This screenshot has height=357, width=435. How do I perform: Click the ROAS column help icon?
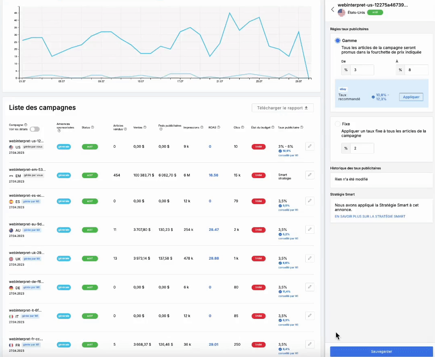coord(219,127)
